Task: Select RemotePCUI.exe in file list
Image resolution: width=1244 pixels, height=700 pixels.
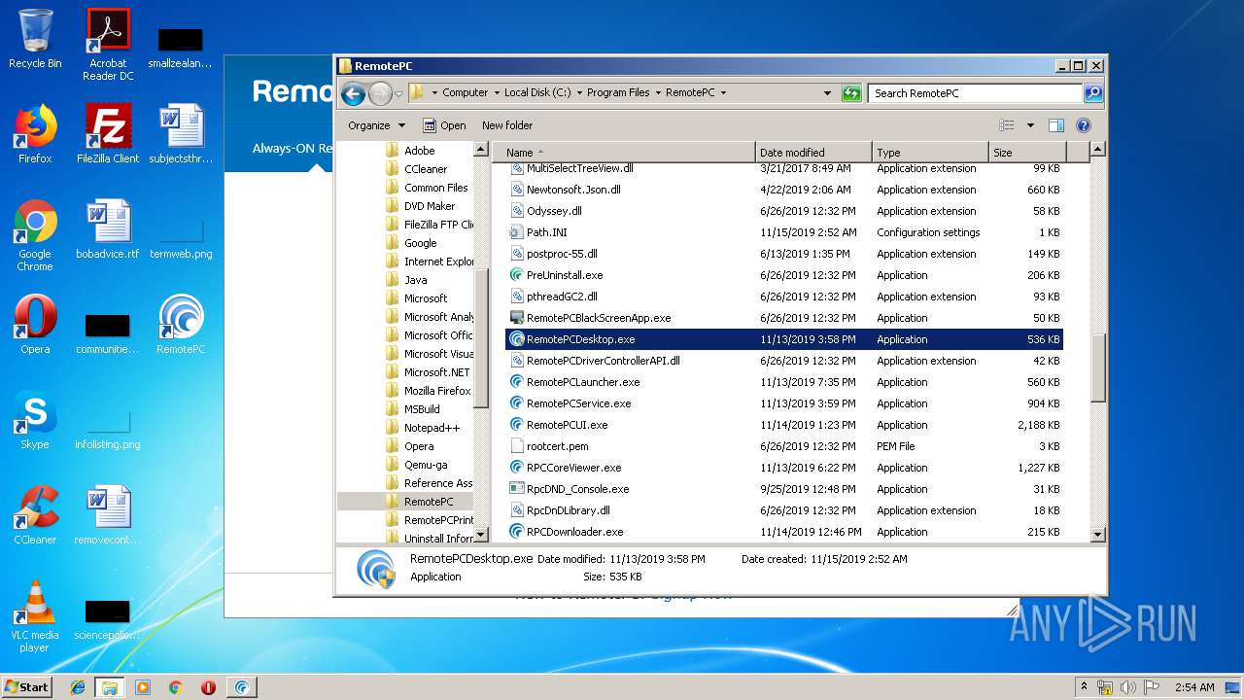Action: click(x=567, y=425)
